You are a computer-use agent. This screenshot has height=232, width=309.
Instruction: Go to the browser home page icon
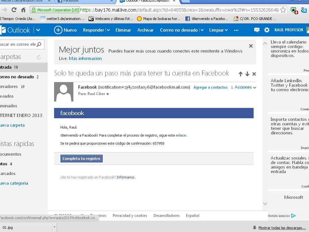[x=23, y=10]
